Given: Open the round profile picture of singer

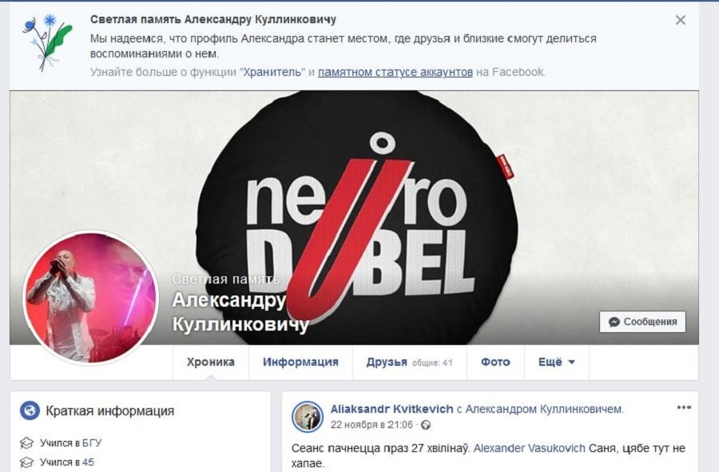Looking at the screenshot, I should click(90, 298).
